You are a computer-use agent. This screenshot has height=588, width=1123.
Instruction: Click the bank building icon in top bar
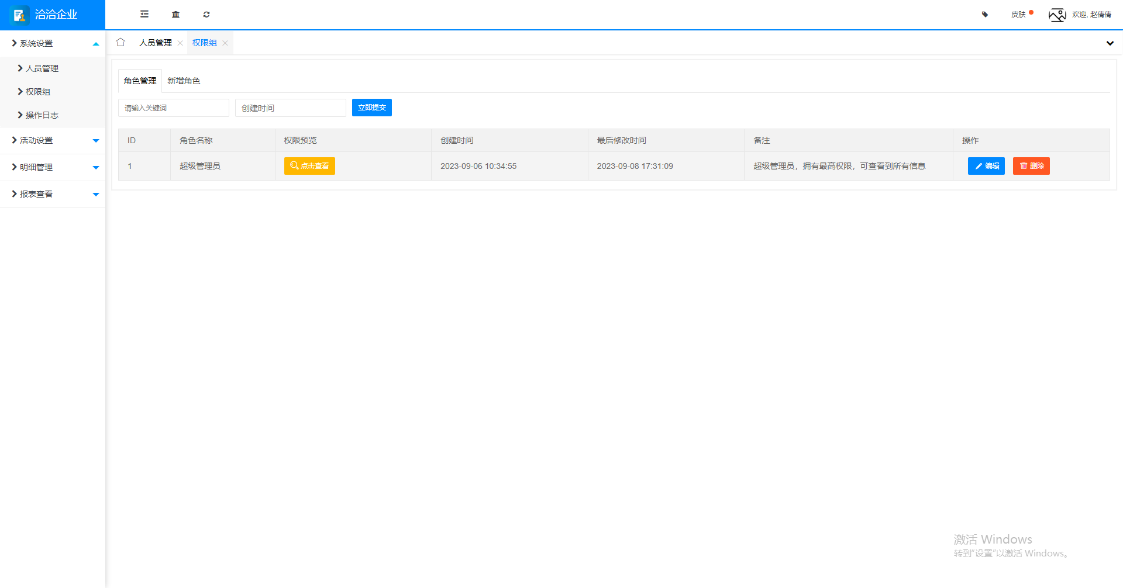175,14
